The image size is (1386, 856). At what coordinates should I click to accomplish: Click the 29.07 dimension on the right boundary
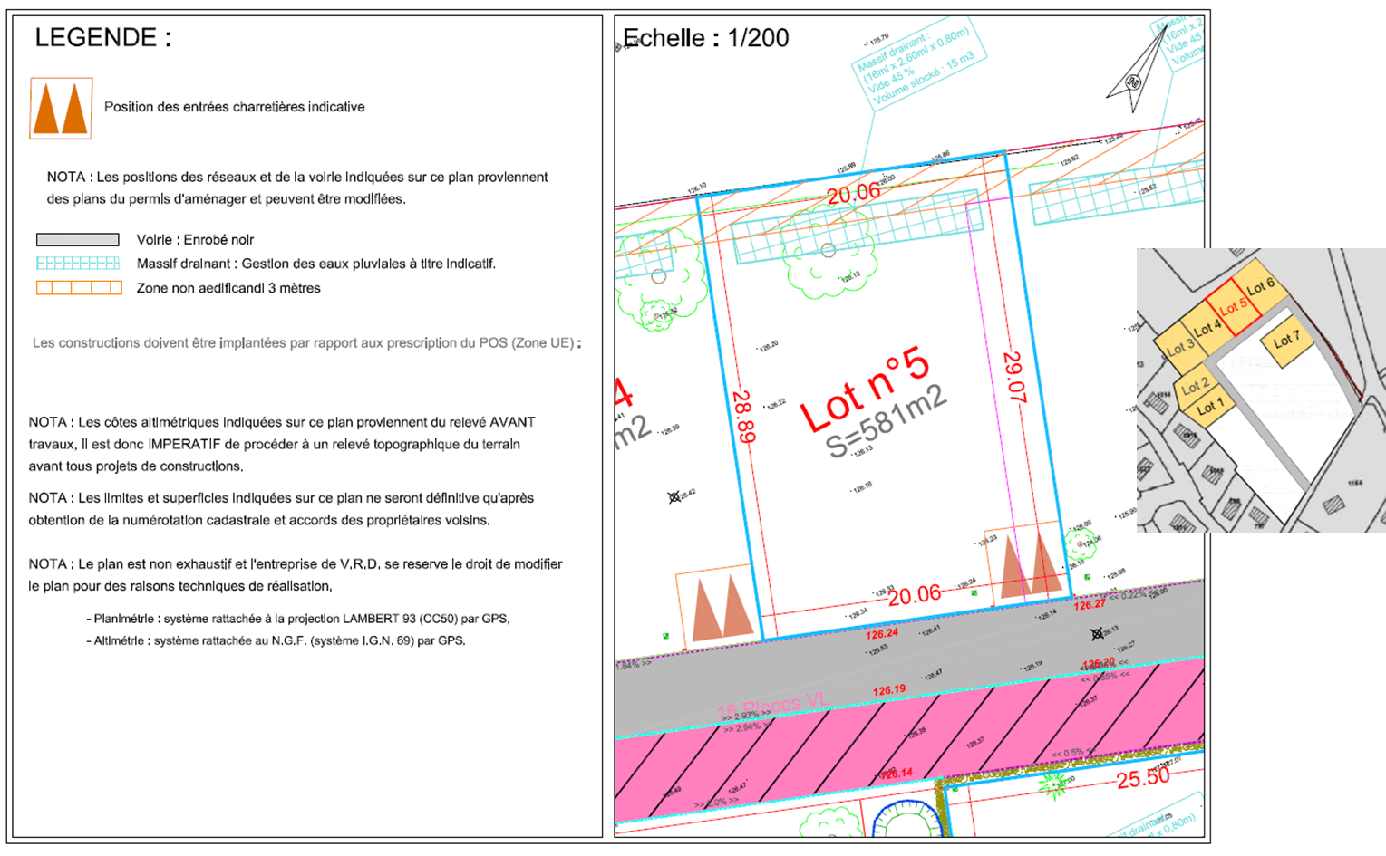click(1013, 377)
